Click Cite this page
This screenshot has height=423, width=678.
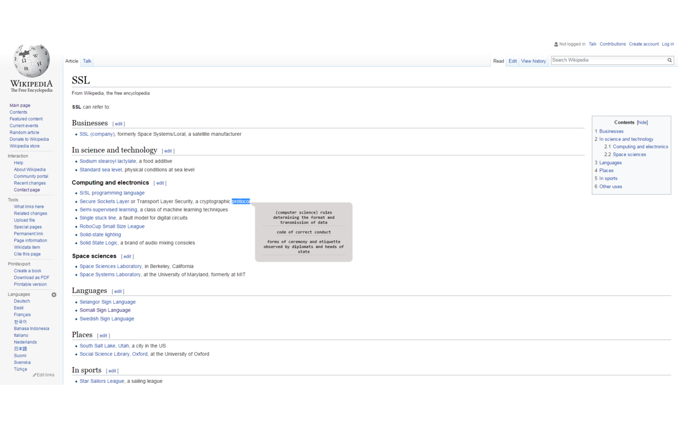(27, 254)
